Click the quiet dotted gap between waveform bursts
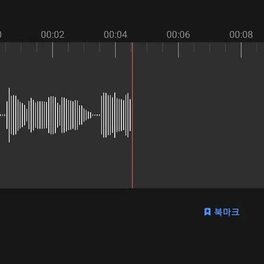 (96, 115)
